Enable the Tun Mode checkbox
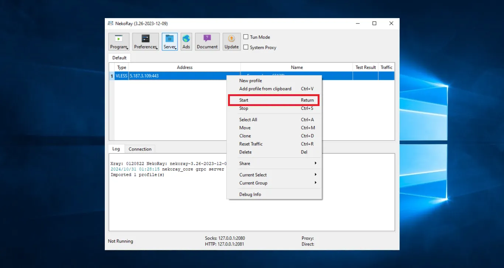Viewport: 504px width, 268px height. pos(246,37)
